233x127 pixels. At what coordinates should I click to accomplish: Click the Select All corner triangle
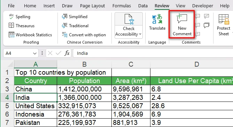10,64
